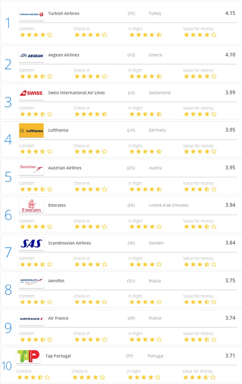Viewport: 242px width, 384px height.
Task: Select the Scandinavian Airlines name
Action: 69,243
